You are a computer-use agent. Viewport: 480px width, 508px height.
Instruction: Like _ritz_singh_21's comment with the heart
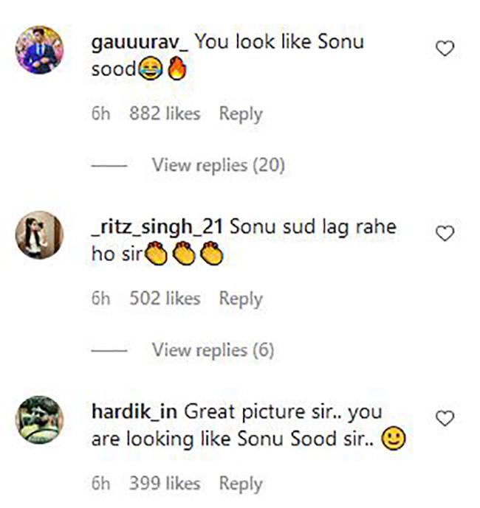pos(445,234)
